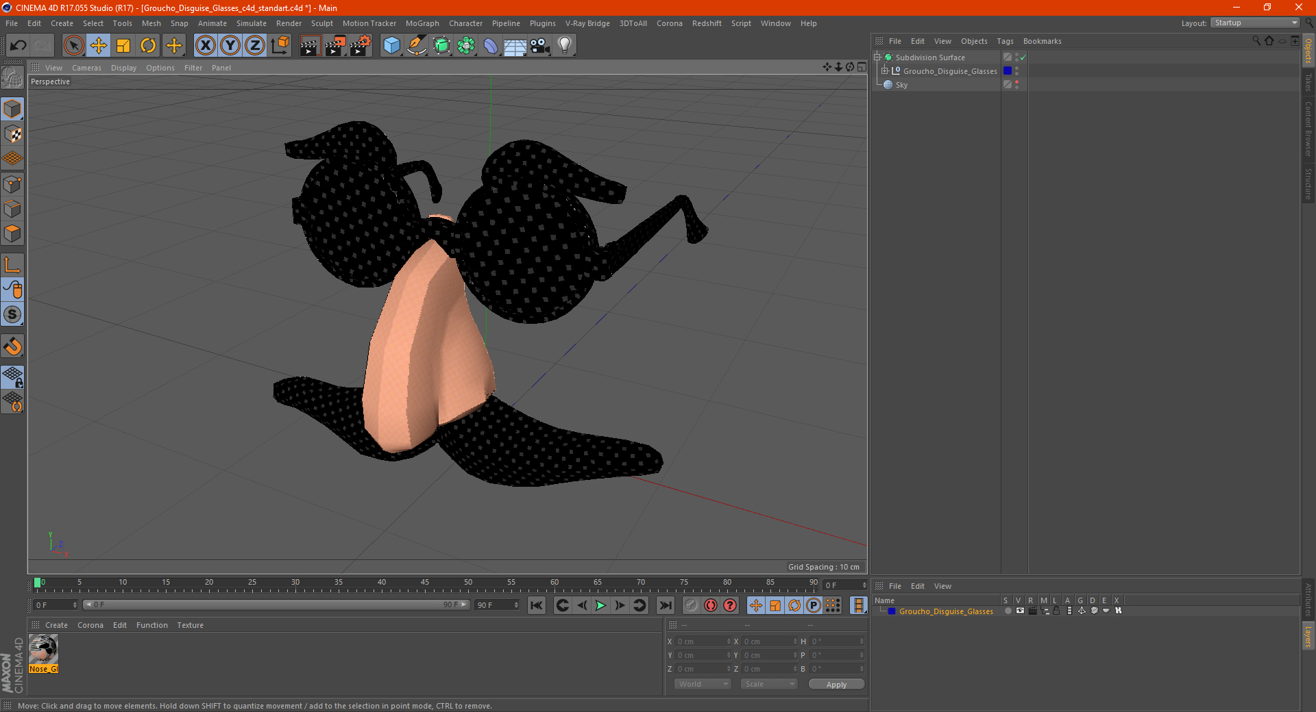Open the Scale mode dropdown
The height and width of the screenshot is (712, 1316).
(769, 684)
